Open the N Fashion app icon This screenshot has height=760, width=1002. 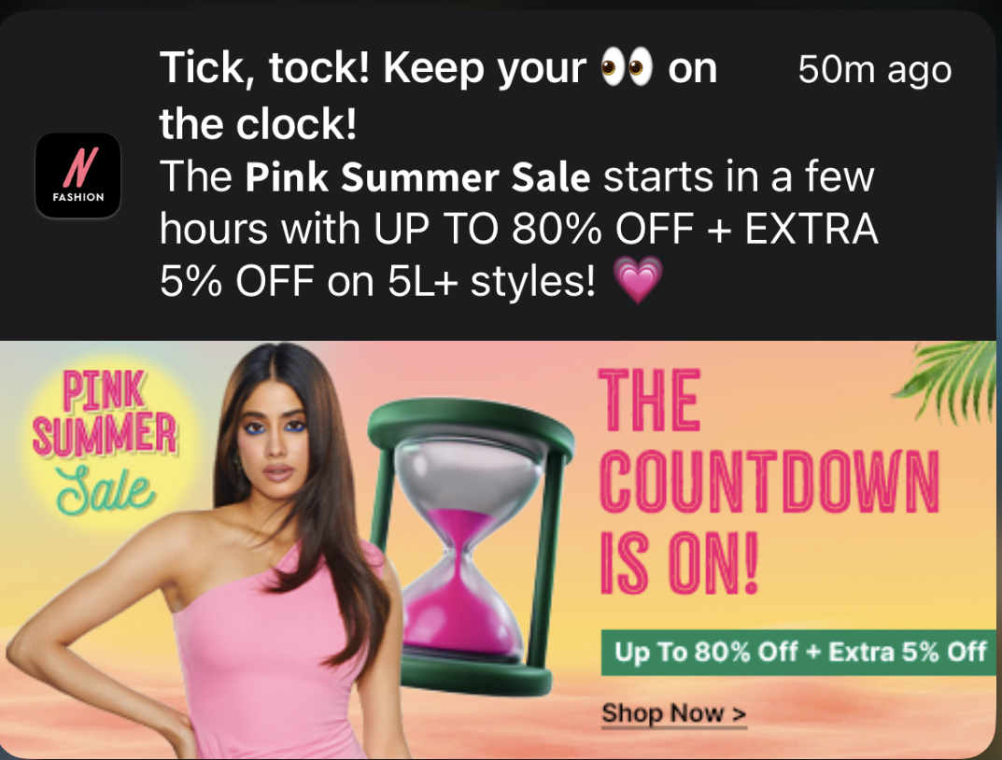78,175
